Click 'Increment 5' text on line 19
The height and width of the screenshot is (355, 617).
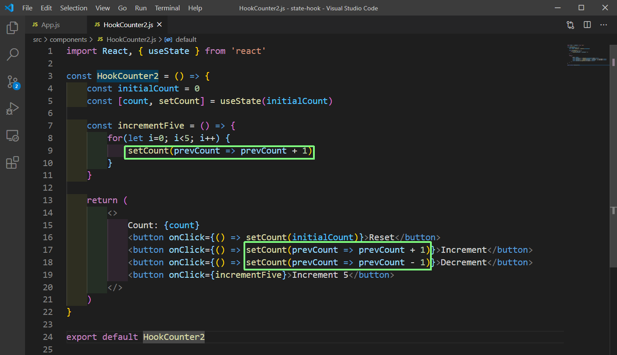coord(320,275)
